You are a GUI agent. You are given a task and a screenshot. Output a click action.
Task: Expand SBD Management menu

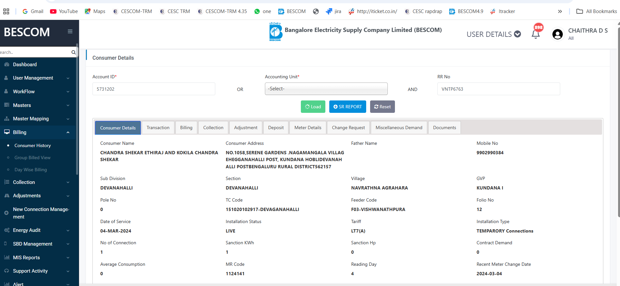point(38,244)
